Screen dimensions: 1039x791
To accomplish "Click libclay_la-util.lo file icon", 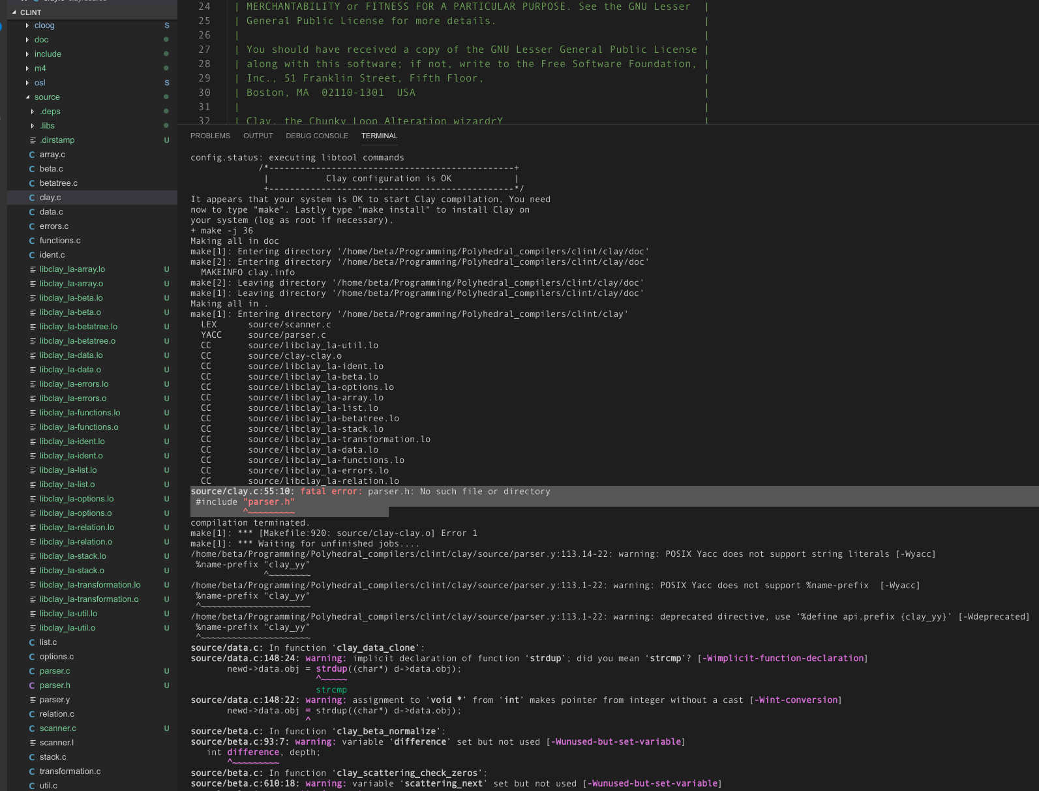I will (x=33, y=614).
